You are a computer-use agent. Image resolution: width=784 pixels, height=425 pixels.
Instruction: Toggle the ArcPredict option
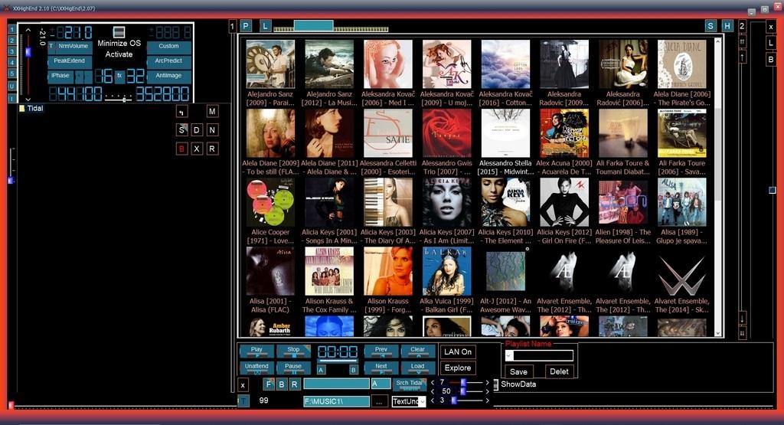169,61
